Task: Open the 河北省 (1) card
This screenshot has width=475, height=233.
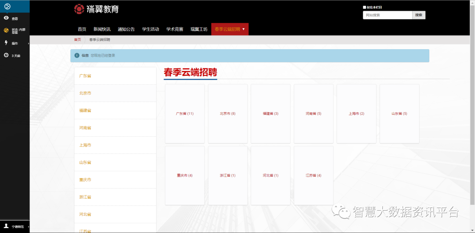Action: [x=270, y=175]
